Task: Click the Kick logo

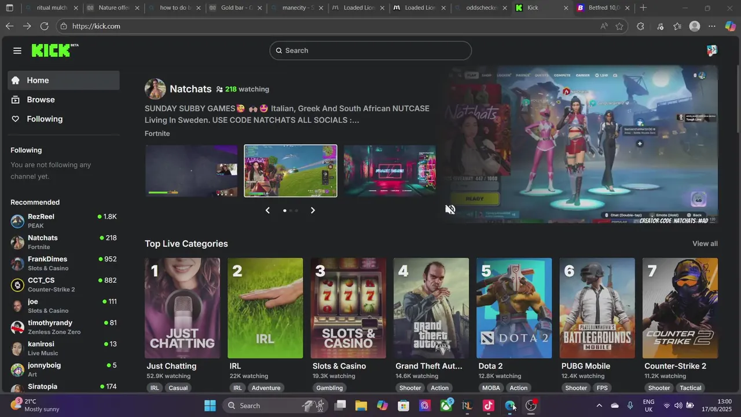Action: [x=55, y=50]
